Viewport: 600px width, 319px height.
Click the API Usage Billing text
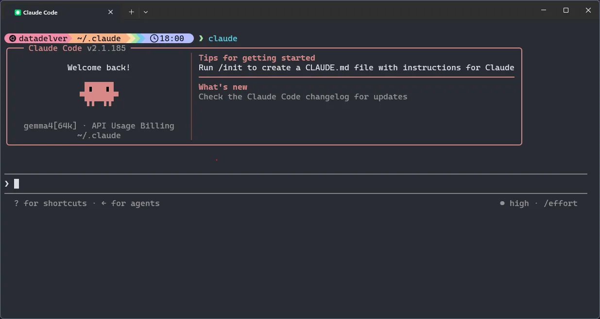coord(133,126)
